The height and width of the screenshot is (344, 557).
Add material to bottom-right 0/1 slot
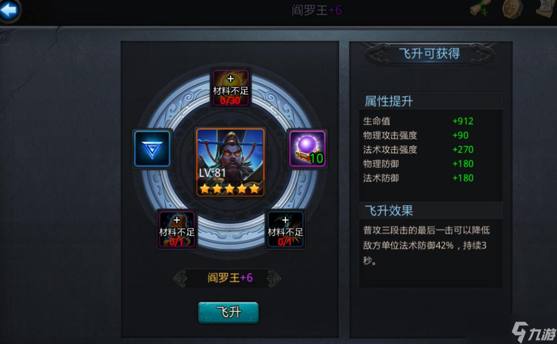(285, 229)
